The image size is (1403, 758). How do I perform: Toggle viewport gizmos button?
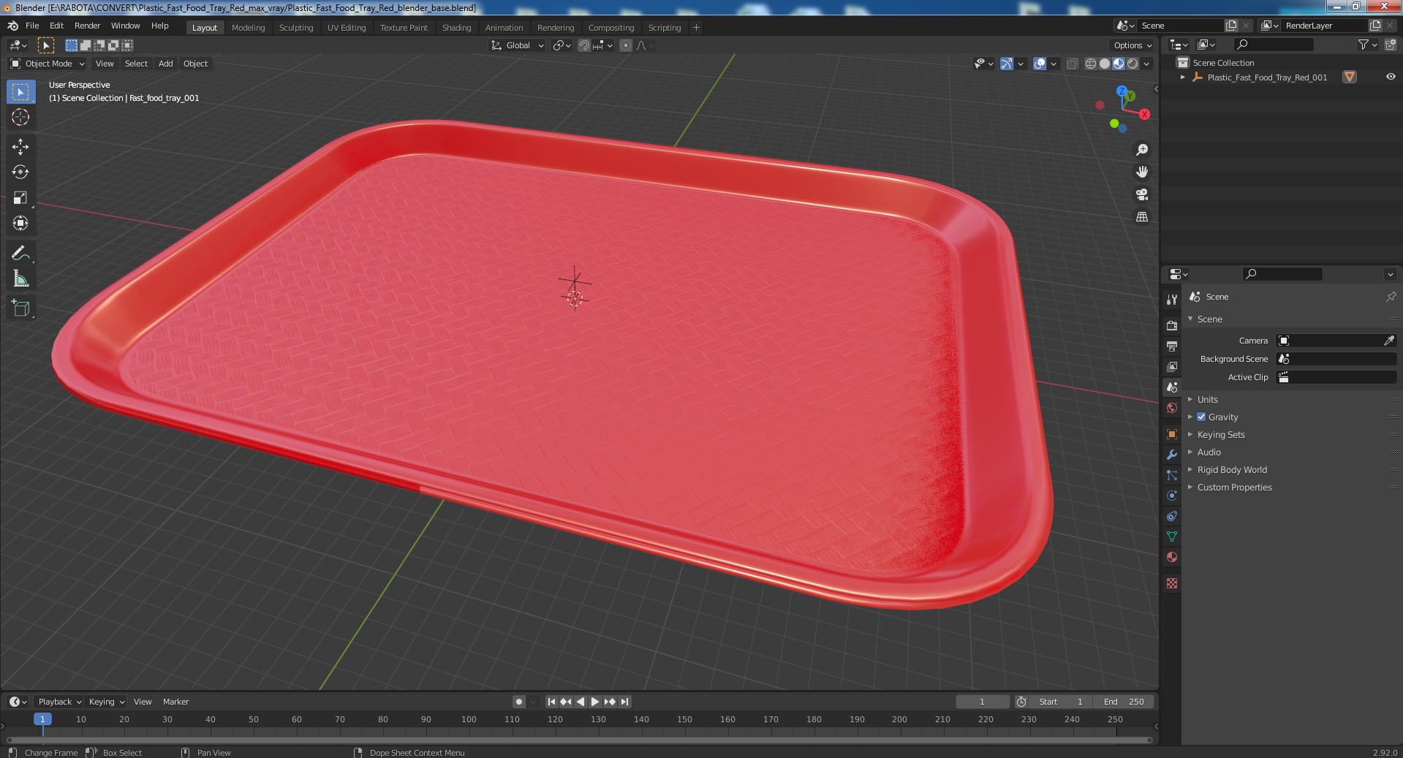click(x=1007, y=64)
